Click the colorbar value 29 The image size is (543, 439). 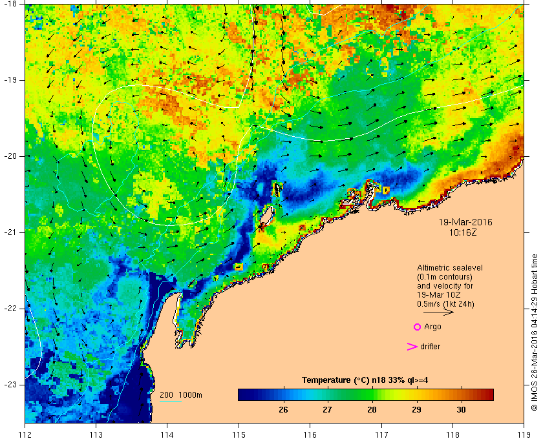[x=416, y=410]
